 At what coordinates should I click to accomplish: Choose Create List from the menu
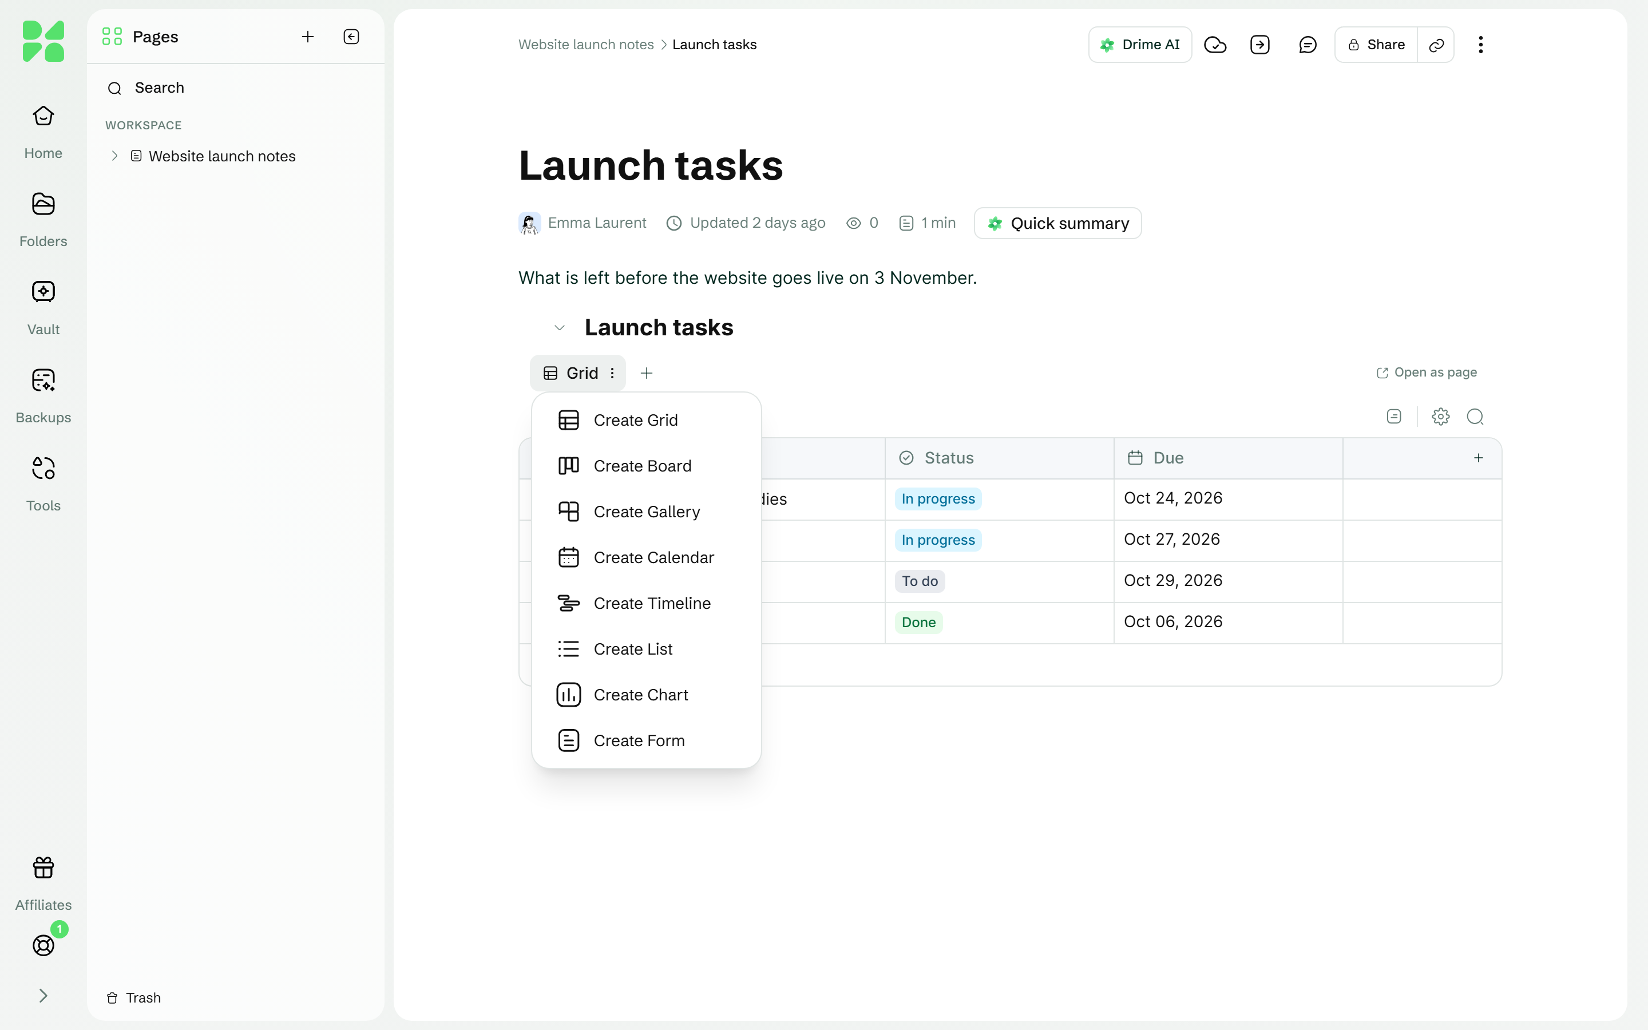pyautogui.click(x=646, y=649)
